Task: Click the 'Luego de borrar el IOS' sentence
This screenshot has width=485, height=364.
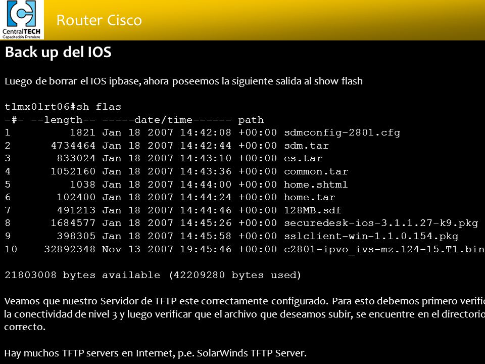Action: click(x=184, y=81)
